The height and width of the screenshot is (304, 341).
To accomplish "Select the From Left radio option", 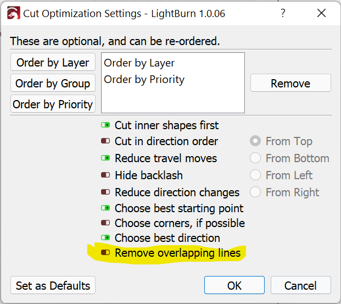I will pos(255,175).
